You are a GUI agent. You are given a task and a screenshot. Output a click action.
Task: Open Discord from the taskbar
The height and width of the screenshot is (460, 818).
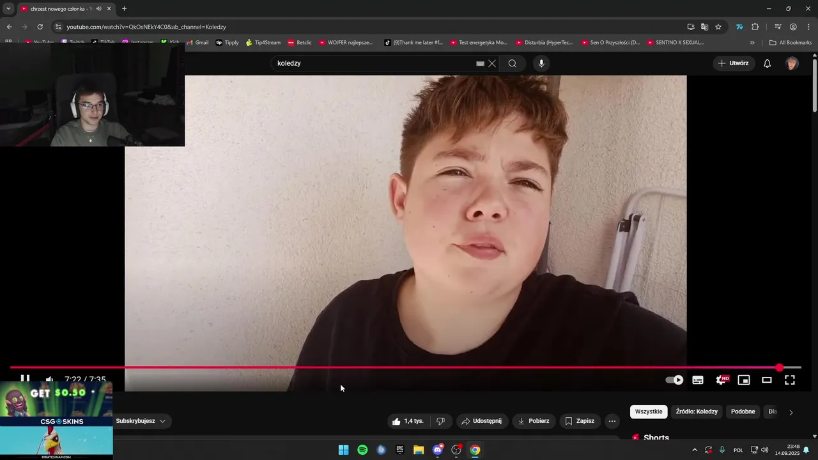(x=438, y=450)
